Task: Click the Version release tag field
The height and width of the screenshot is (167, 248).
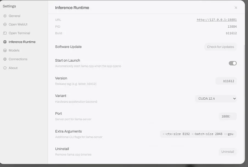Action: [x=226, y=81]
